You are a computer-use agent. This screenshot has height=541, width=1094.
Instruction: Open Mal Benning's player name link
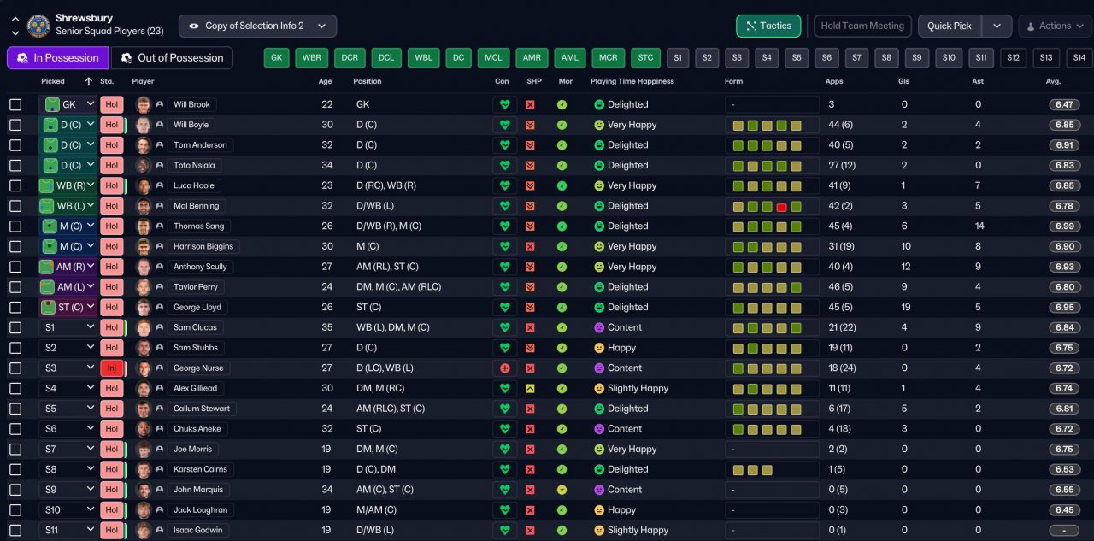[197, 206]
